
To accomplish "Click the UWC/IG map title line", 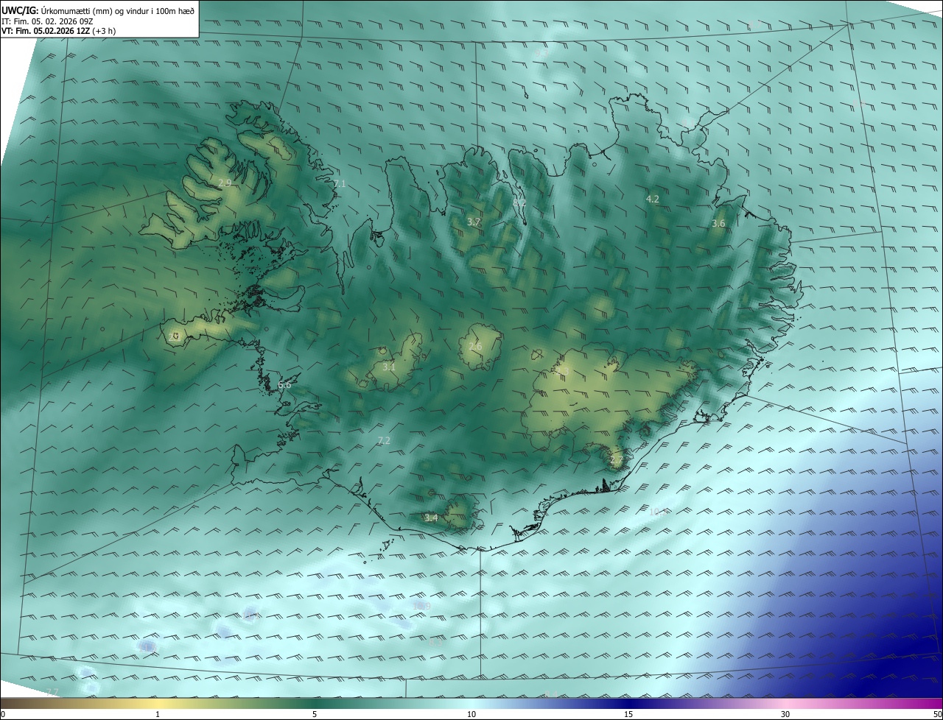I will pyautogui.click(x=98, y=10).
